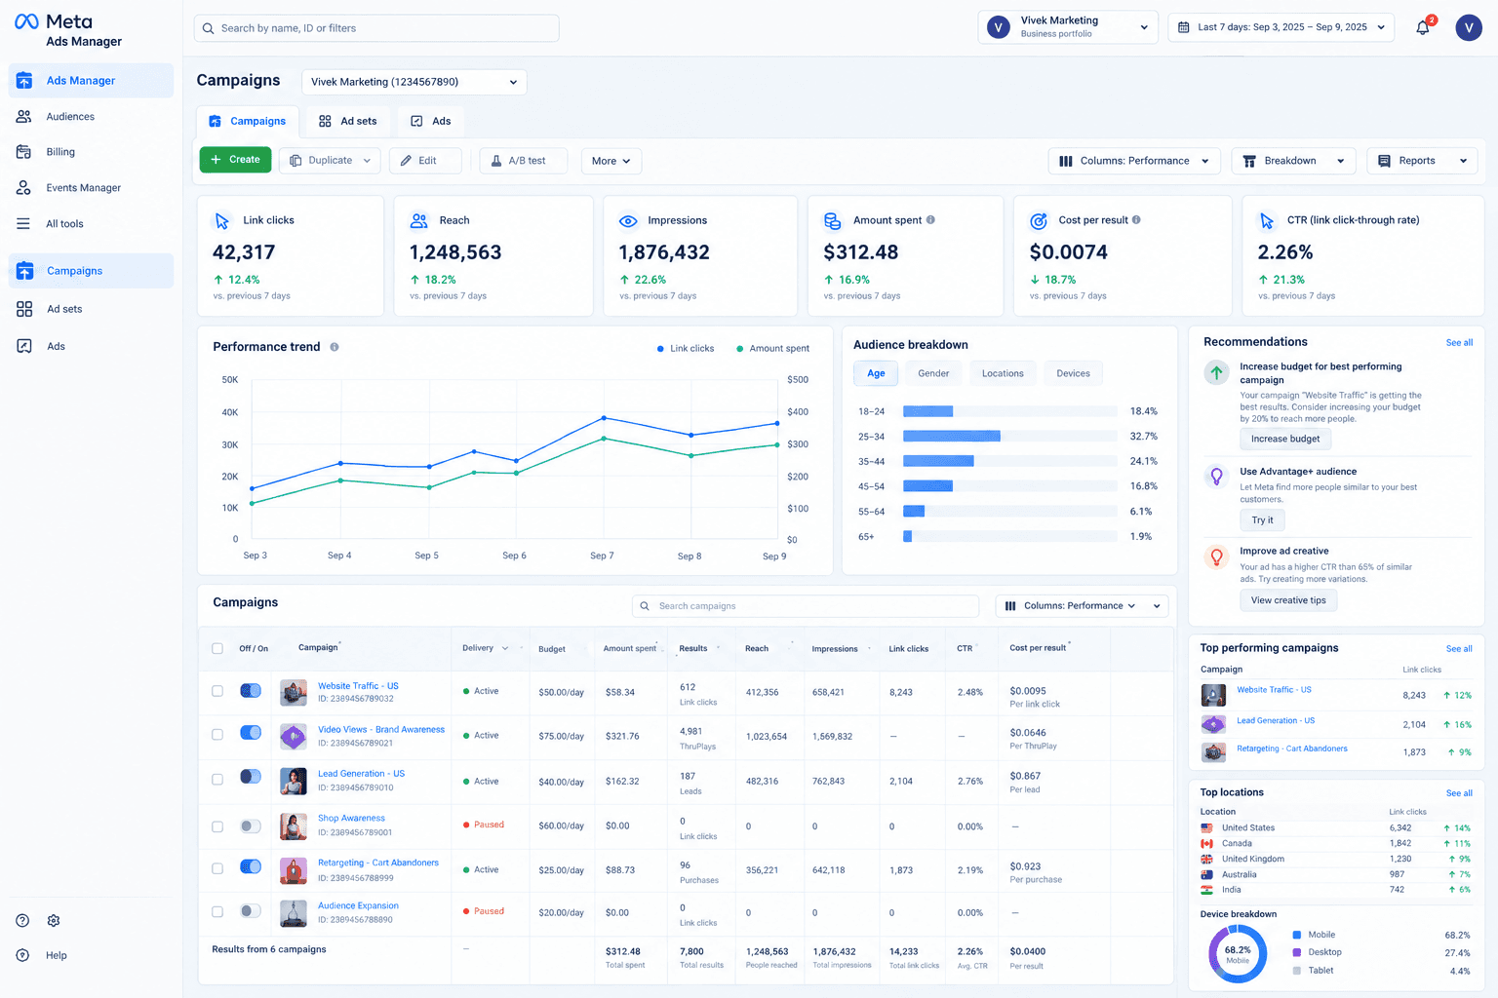
Task: Toggle the Video Views - Brand Awareness switch
Action: point(251,732)
